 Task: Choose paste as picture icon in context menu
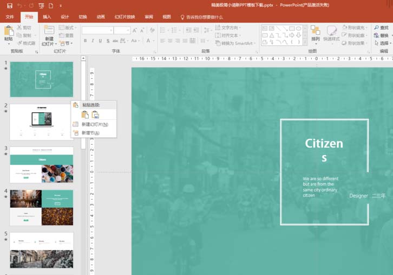(95, 114)
